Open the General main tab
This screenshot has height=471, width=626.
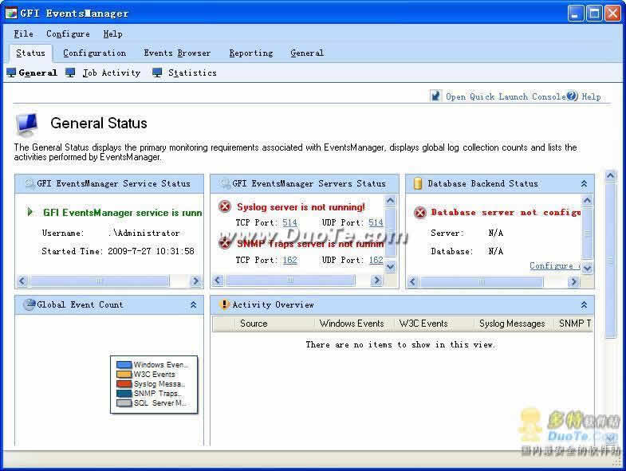(x=307, y=53)
